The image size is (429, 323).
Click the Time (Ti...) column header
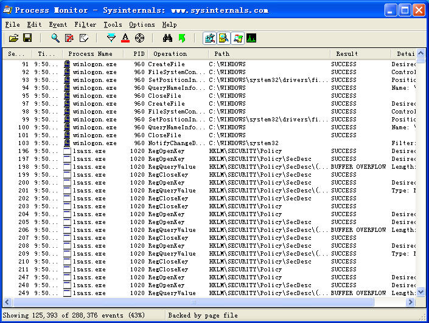[x=47, y=54]
